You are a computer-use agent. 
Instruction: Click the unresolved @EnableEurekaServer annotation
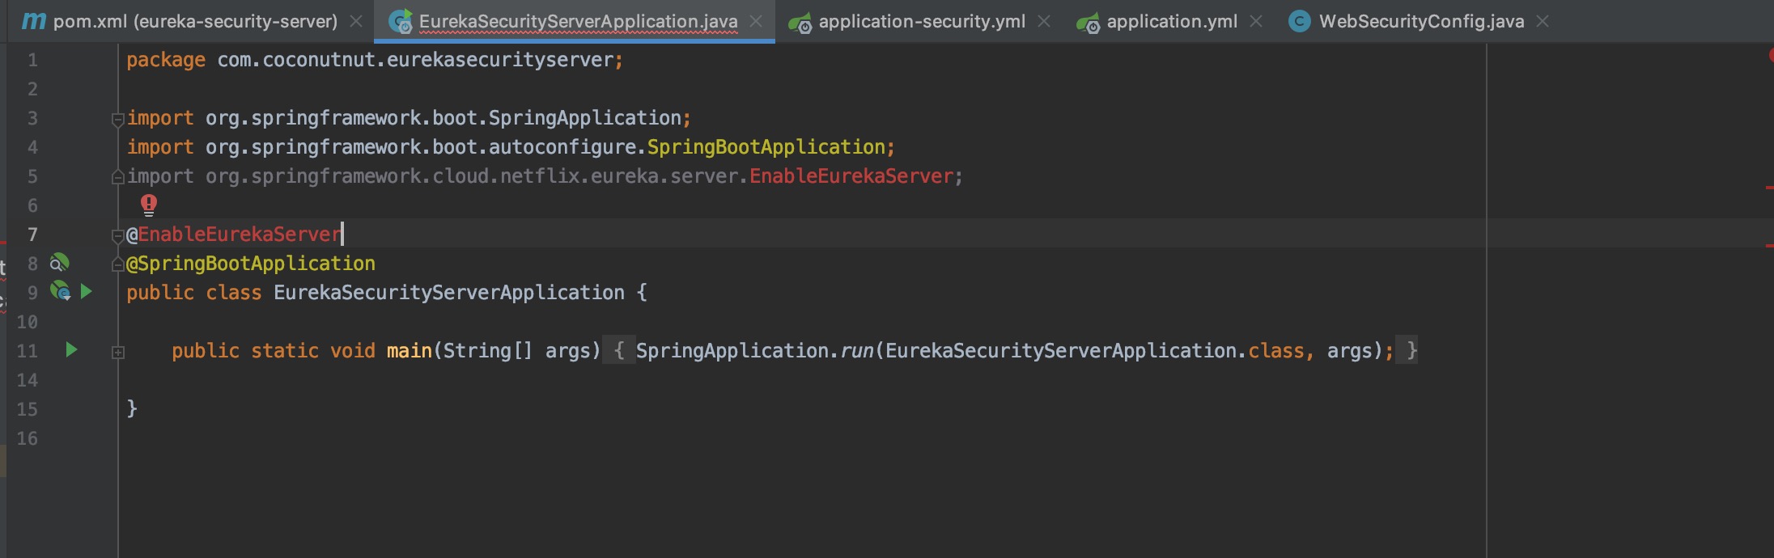239,235
